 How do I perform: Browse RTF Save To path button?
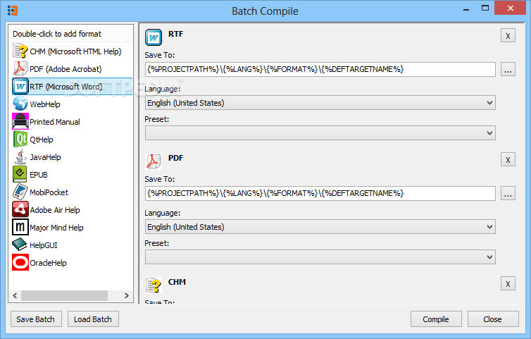pos(508,70)
